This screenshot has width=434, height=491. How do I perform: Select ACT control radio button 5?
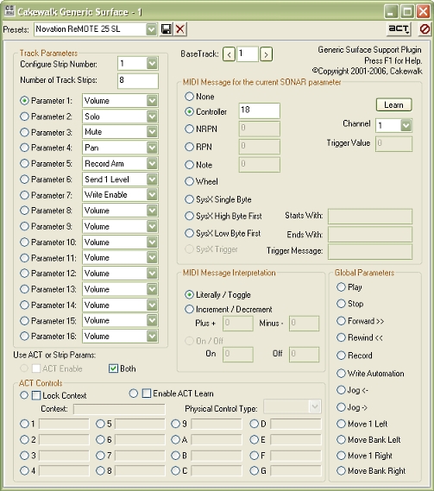(x=100, y=424)
